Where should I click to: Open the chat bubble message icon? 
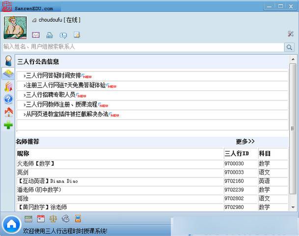point(63,35)
